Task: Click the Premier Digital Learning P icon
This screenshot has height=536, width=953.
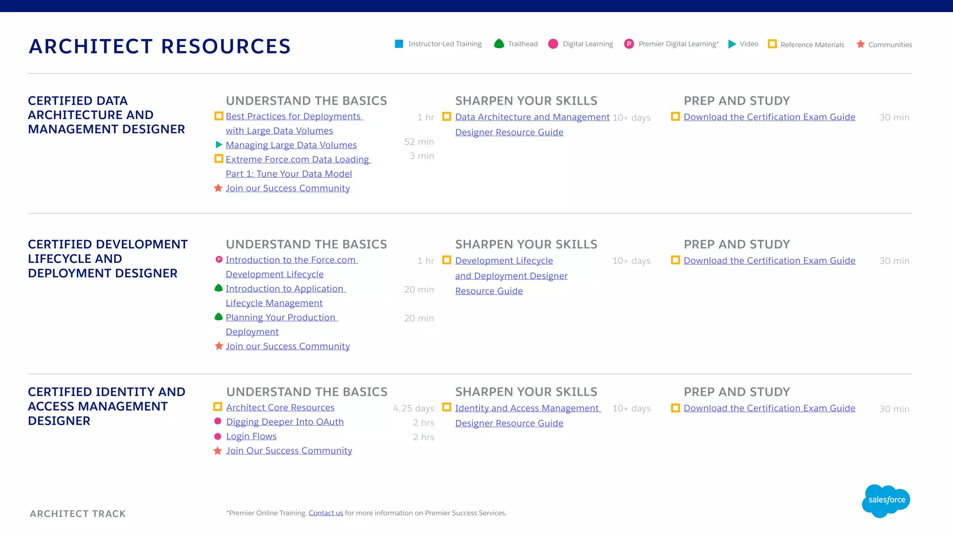Action: point(629,44)
